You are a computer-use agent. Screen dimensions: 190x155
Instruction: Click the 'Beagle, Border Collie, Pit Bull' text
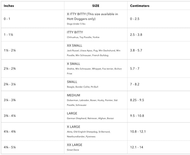[83, 87]
